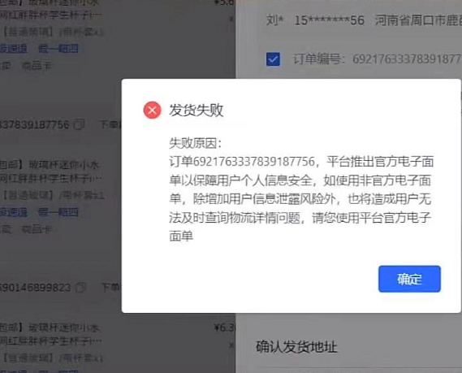Open product title below order 90146899823
The height and width of the screenshot is (373, 462).
(50, 335)
